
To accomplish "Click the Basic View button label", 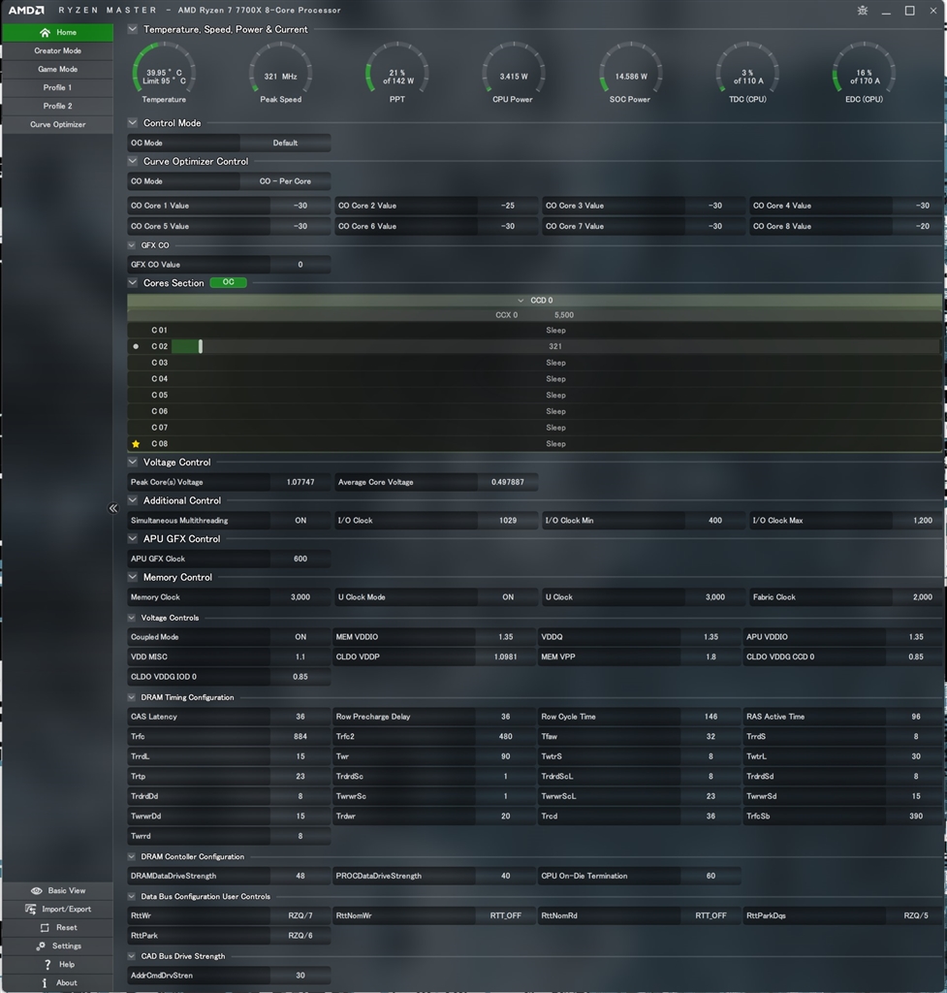I will [67, 890].
